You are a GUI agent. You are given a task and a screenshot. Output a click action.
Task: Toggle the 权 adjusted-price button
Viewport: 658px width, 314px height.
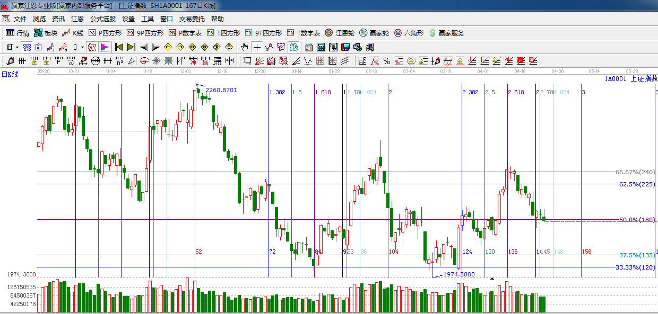click(92, 47)
